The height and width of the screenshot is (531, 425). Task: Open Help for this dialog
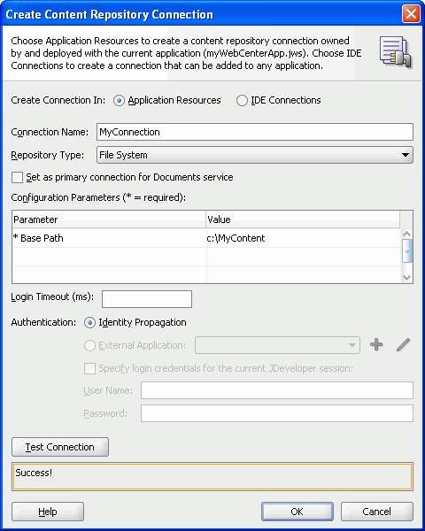[x=48, y=512]
